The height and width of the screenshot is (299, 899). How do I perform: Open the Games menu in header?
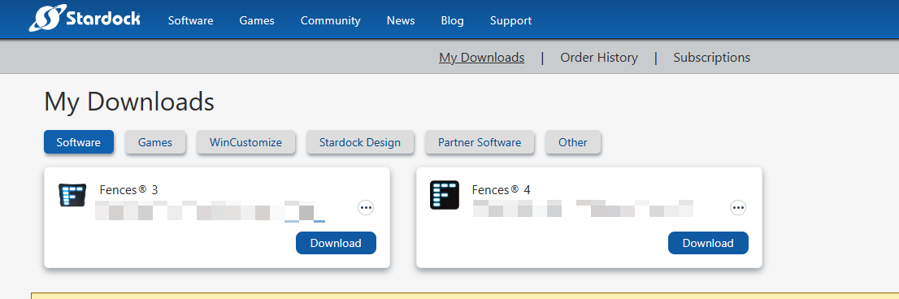pyautogui.click(x=257, y=20)
